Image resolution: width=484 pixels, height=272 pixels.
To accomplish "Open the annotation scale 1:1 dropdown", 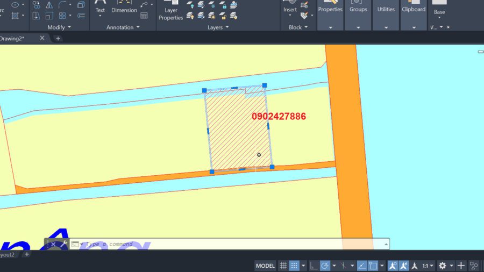I will click(428, 266).
